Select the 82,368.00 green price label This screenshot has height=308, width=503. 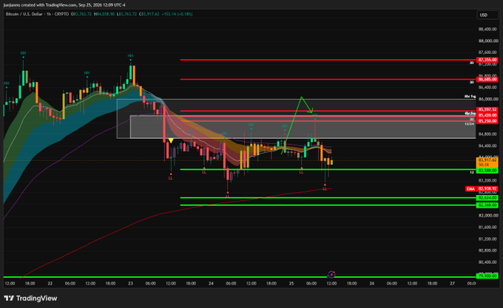tap(487, 205)
